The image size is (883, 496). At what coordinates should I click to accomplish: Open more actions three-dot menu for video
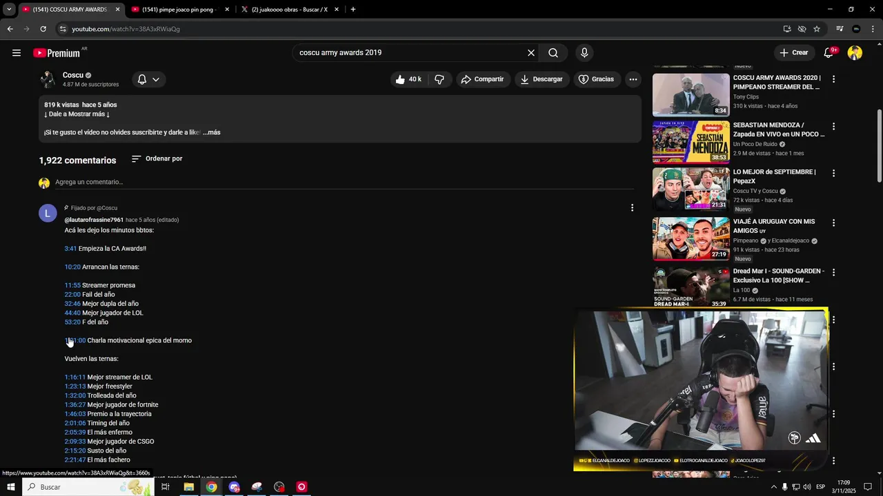coord(633,79)
